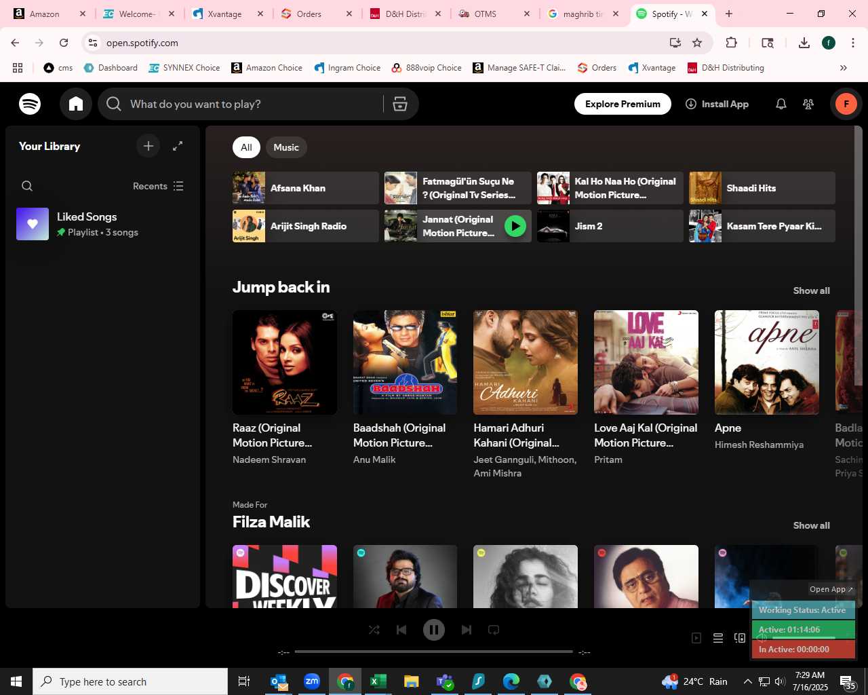The width and height of the screenshot is (868, 695).
Task: Open Now Playing view icon
Action: coord(696,638)
